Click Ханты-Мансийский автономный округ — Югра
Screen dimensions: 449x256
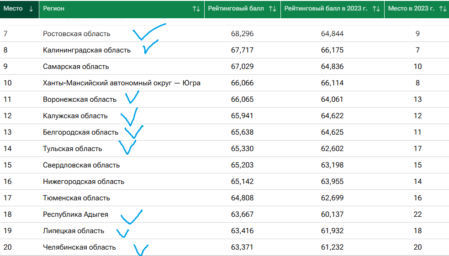(121, 83)
